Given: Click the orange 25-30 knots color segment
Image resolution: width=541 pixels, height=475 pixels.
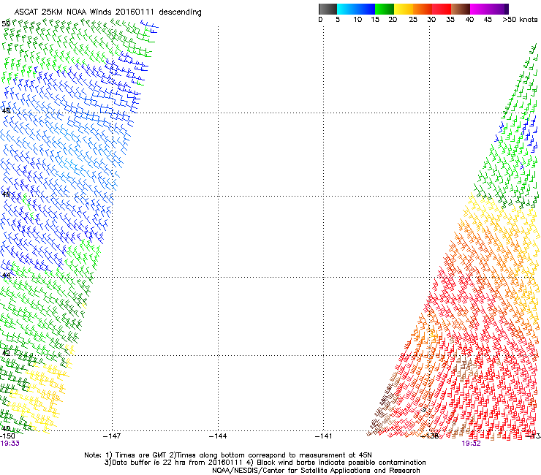Looking at the screenshot, I should coord(423,9).
